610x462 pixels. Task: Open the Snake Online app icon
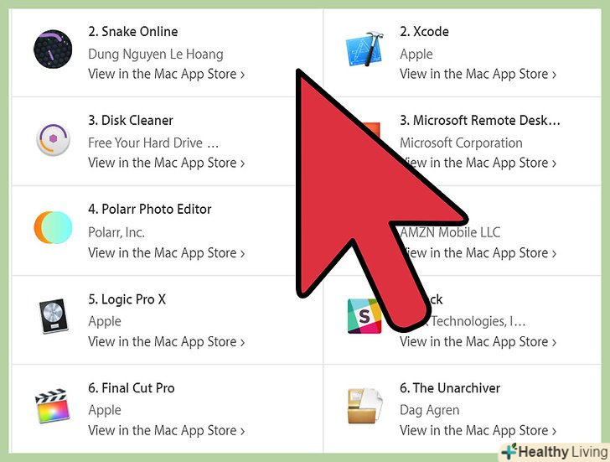click(53, 49)
